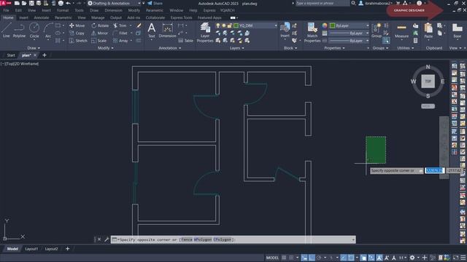Activate the Stretch command
The width and height of the screenshot is (467, 262).
78,41
